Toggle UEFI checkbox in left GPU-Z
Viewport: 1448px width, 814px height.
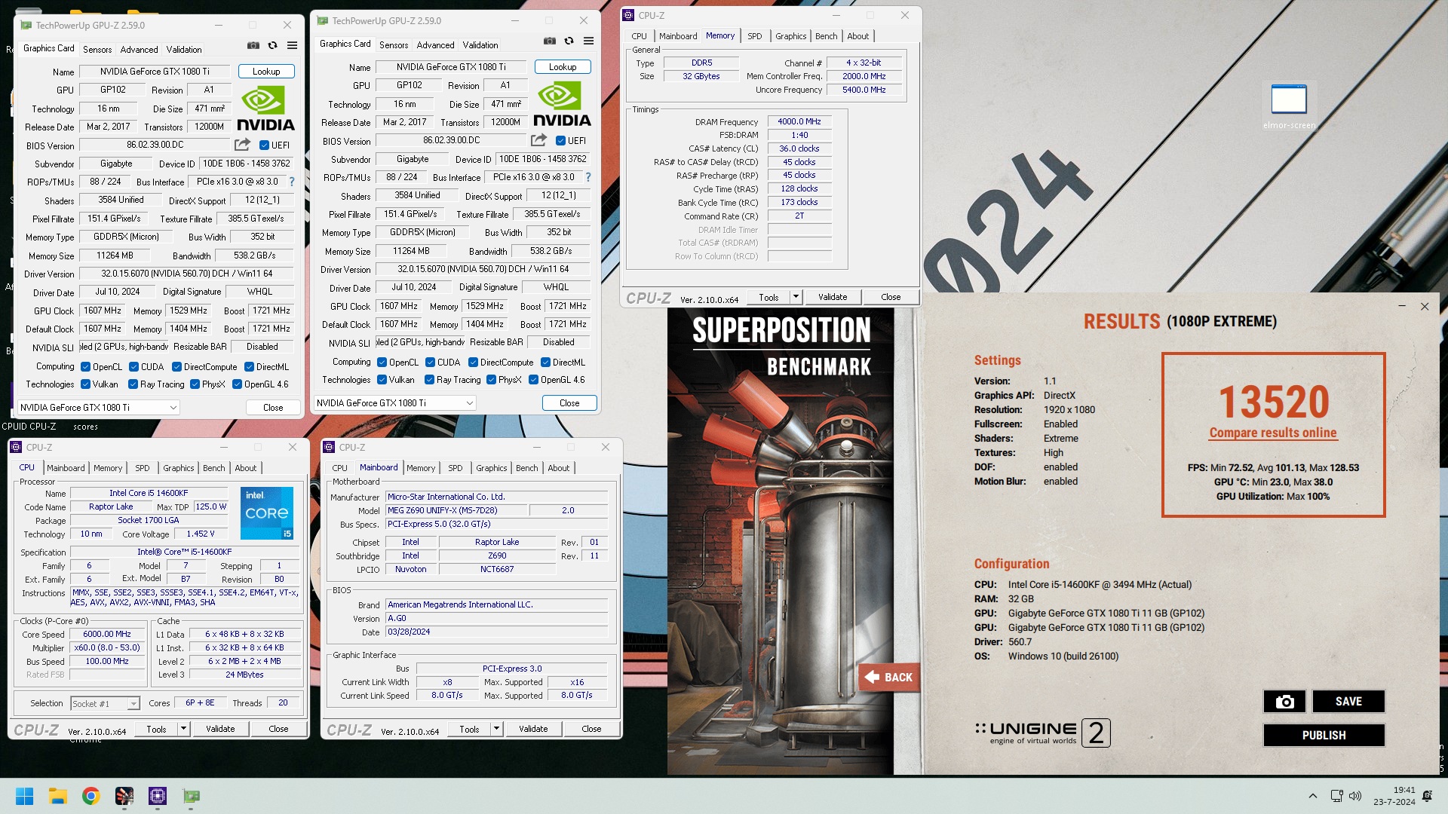pyautogui.click(x=264, y=145)
